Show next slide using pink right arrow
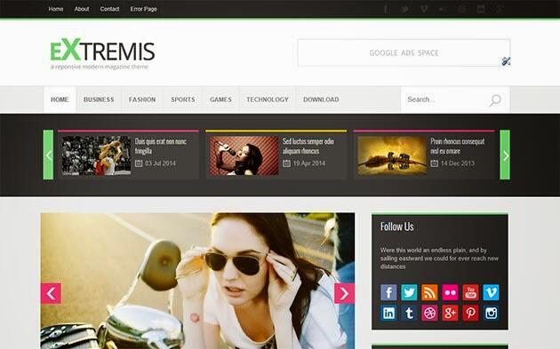 pos(344,293)
